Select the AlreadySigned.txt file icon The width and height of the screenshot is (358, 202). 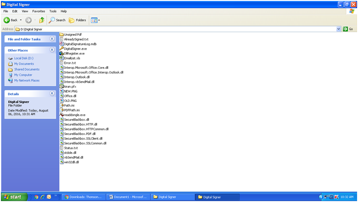pos(62,39)
